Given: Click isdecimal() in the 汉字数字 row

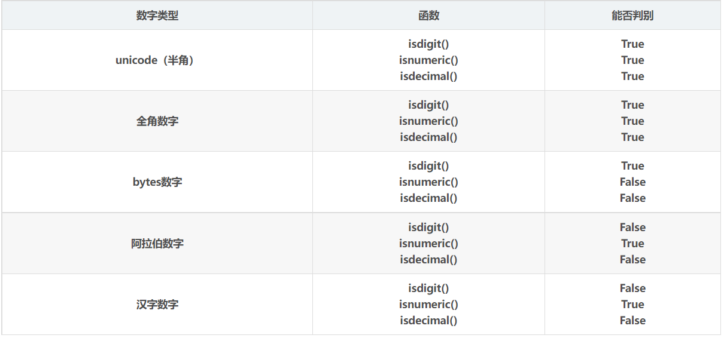Looking at the screenshot, I should [428, 321].
